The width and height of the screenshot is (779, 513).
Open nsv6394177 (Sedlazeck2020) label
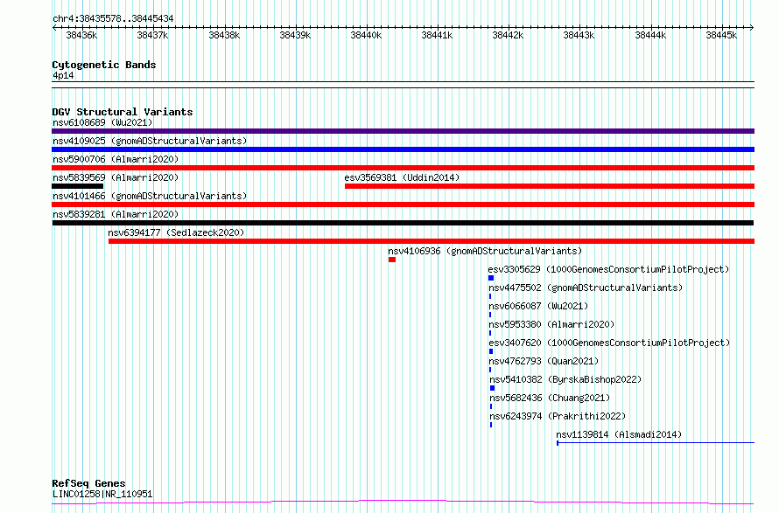176,232
